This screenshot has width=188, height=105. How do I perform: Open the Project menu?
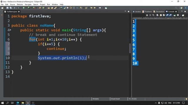click(x=42, y=4)
